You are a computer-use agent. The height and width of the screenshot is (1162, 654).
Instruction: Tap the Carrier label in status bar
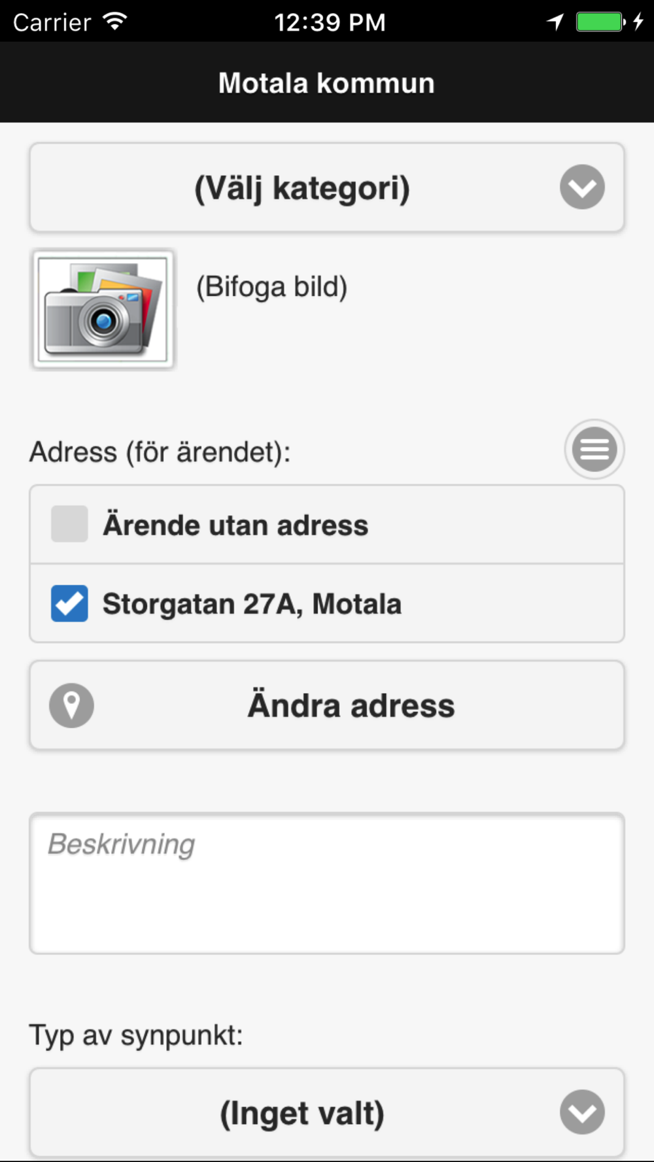tap(52, 22)
